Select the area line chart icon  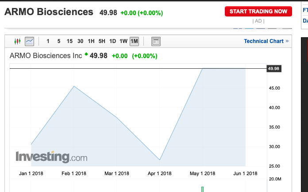[30, 41]
